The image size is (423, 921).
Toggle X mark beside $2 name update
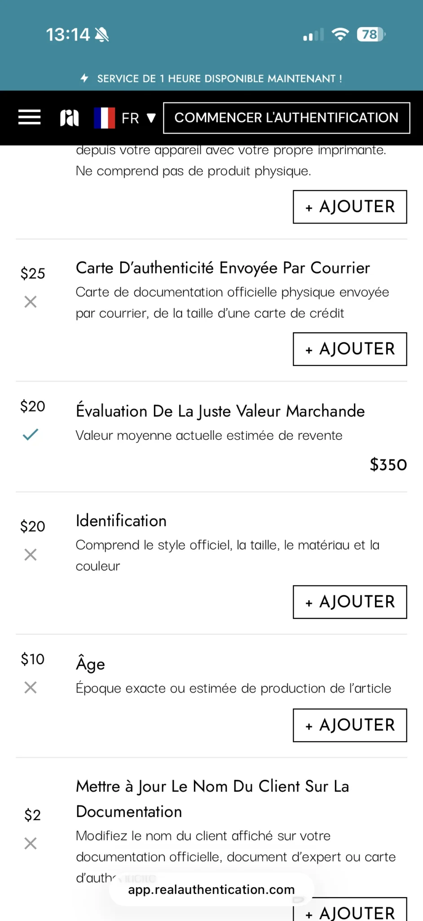pos(31,843)
